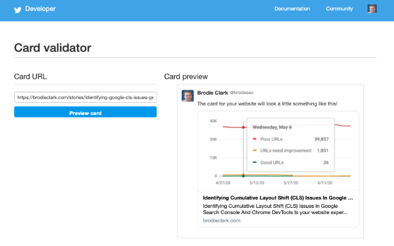
Task: Focus the Card URL input field
Action: 85,97
